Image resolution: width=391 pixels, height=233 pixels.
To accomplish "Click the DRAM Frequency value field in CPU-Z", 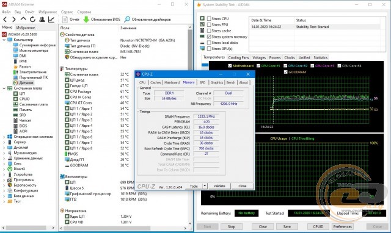I will pos(206,116).
